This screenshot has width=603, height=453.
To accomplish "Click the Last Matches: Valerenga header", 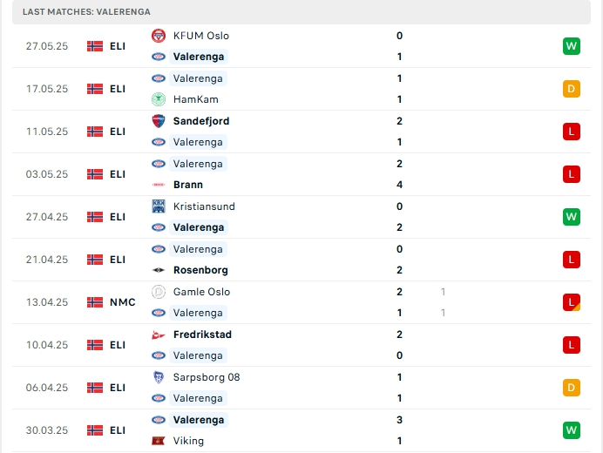I will point(86,11).
